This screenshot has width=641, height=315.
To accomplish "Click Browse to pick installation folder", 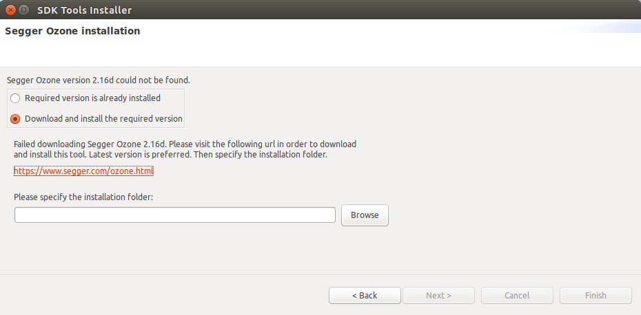I will point(365,215).
